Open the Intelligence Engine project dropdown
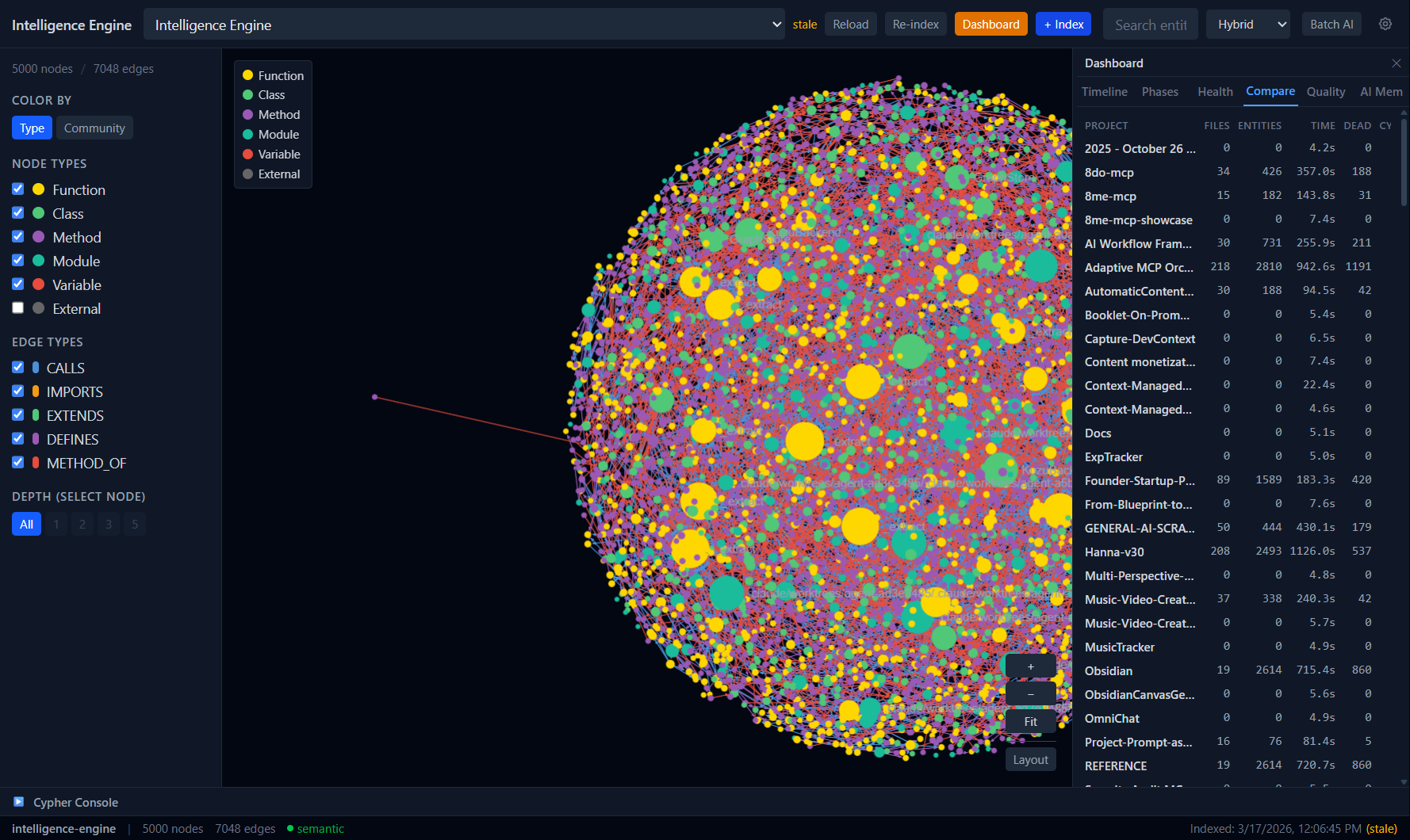This screenshot has width=1410, height=840. [x=464, y=25]
